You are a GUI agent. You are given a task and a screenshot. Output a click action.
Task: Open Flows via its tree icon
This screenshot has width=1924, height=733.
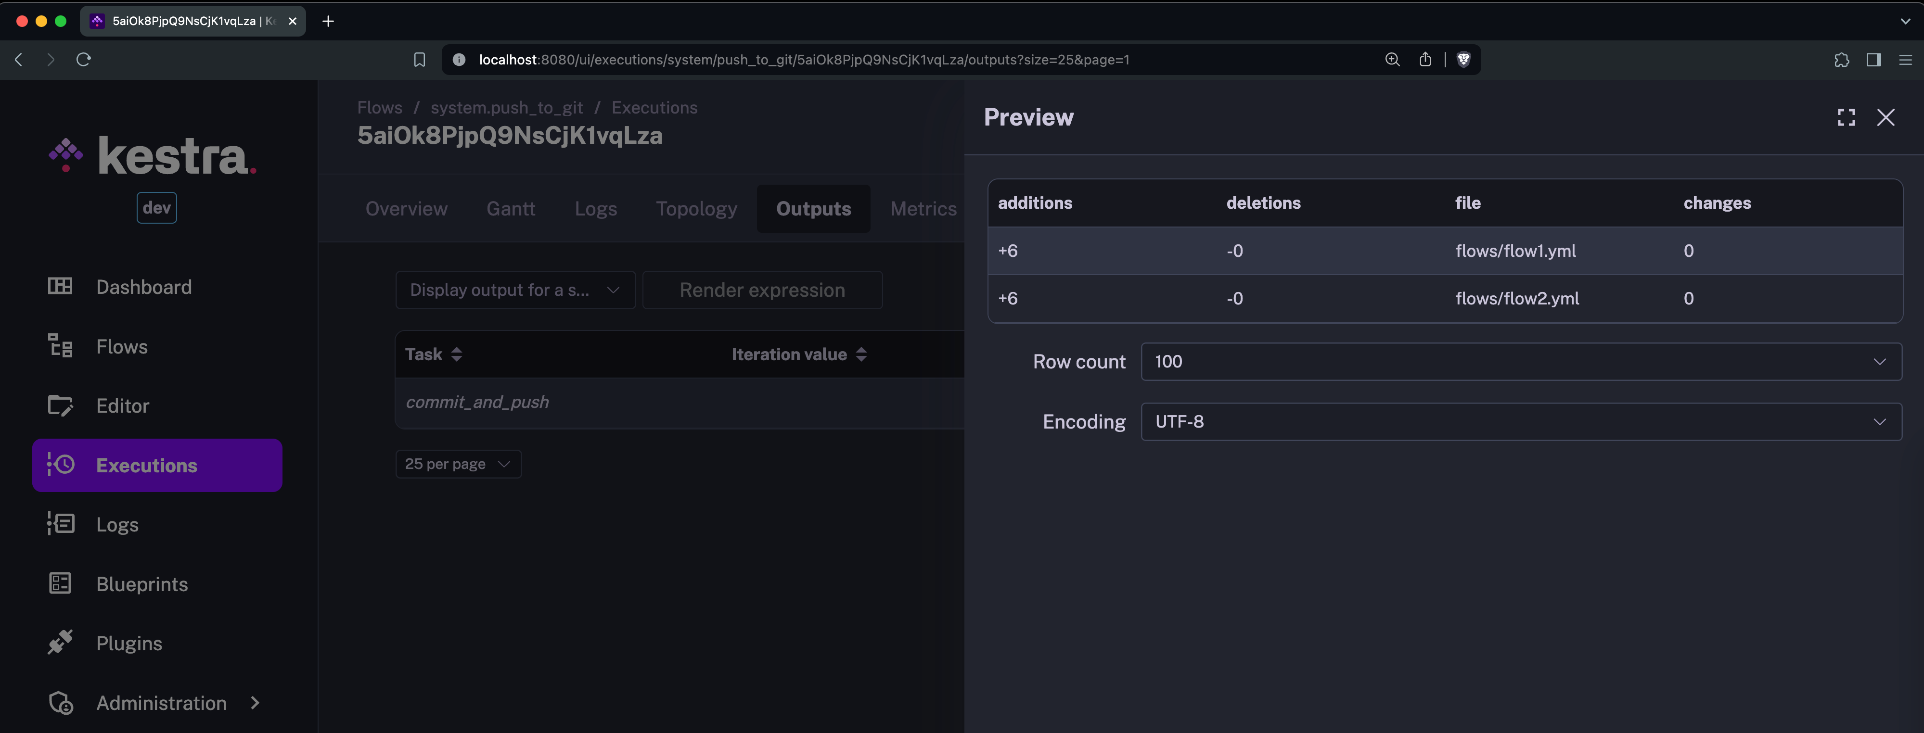point(60,346)
